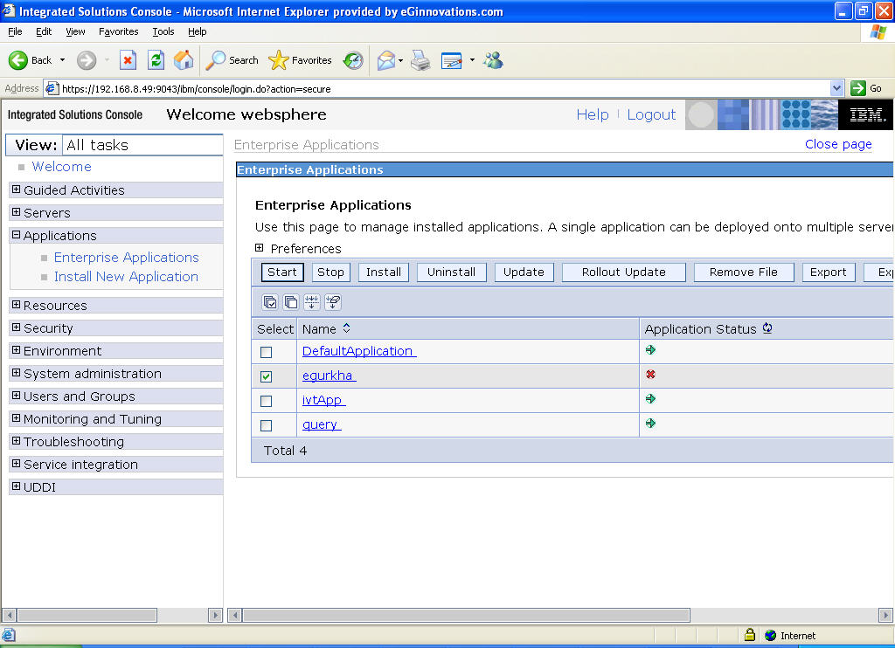
Task: Click the Logout link
Action: click(651, 114)
